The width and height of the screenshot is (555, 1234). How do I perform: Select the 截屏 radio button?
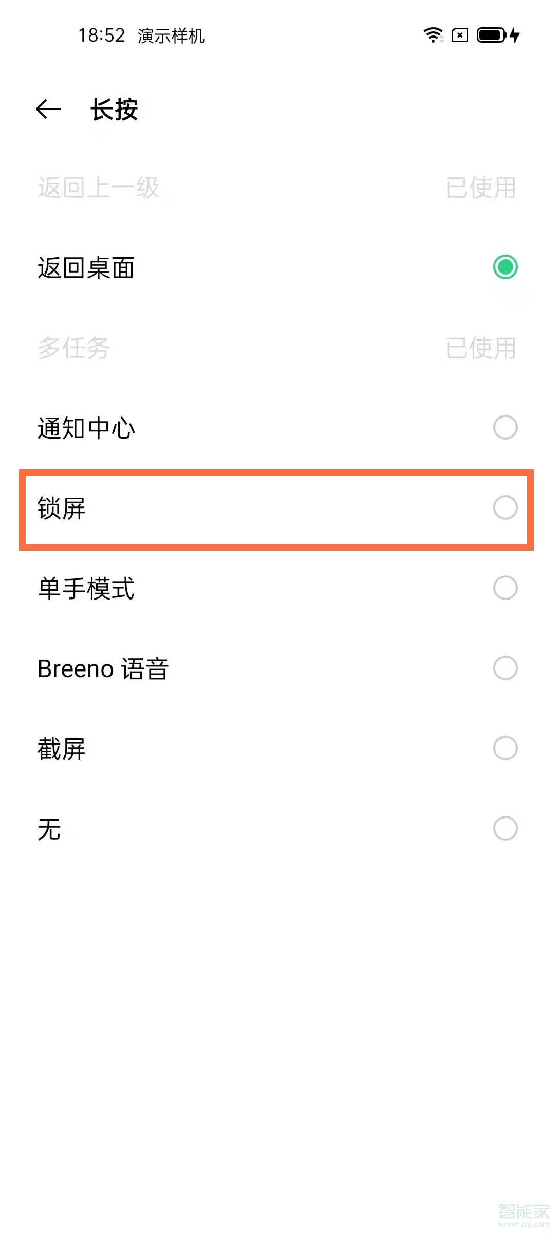click(505, 748)
